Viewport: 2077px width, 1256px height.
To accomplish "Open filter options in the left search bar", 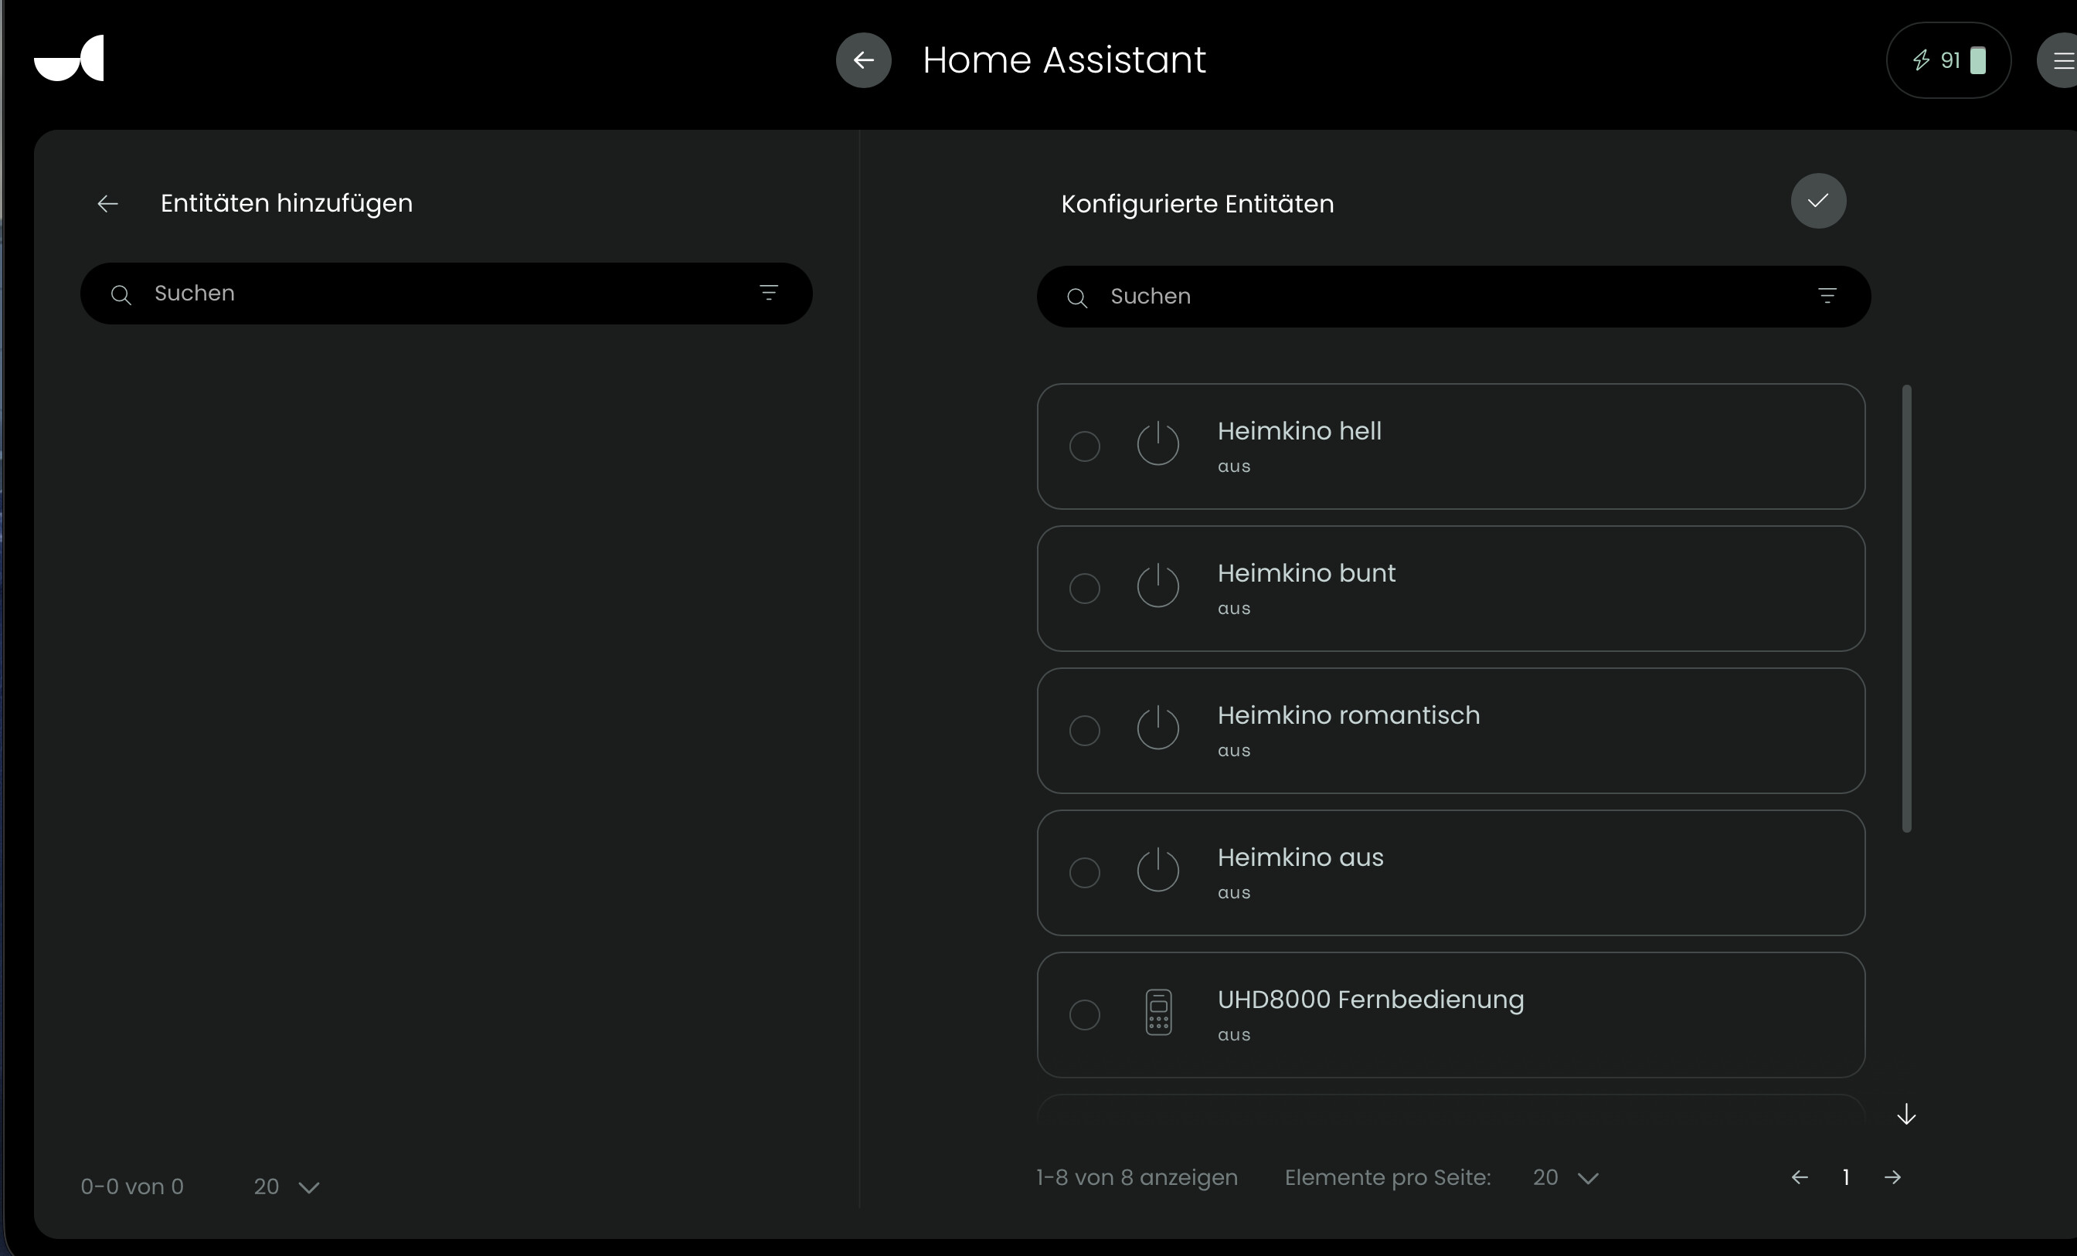I will tap(768, 293).
